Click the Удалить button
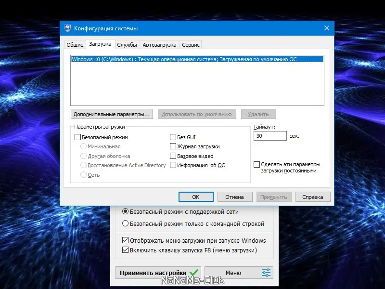Viewport: 385px width, 289px height. tap(258, 114)
